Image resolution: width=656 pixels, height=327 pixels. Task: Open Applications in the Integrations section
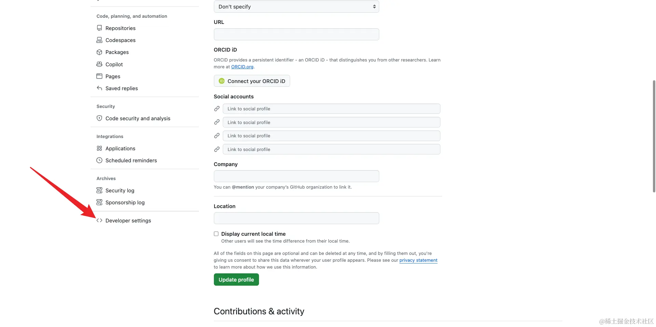click(120, 148)
